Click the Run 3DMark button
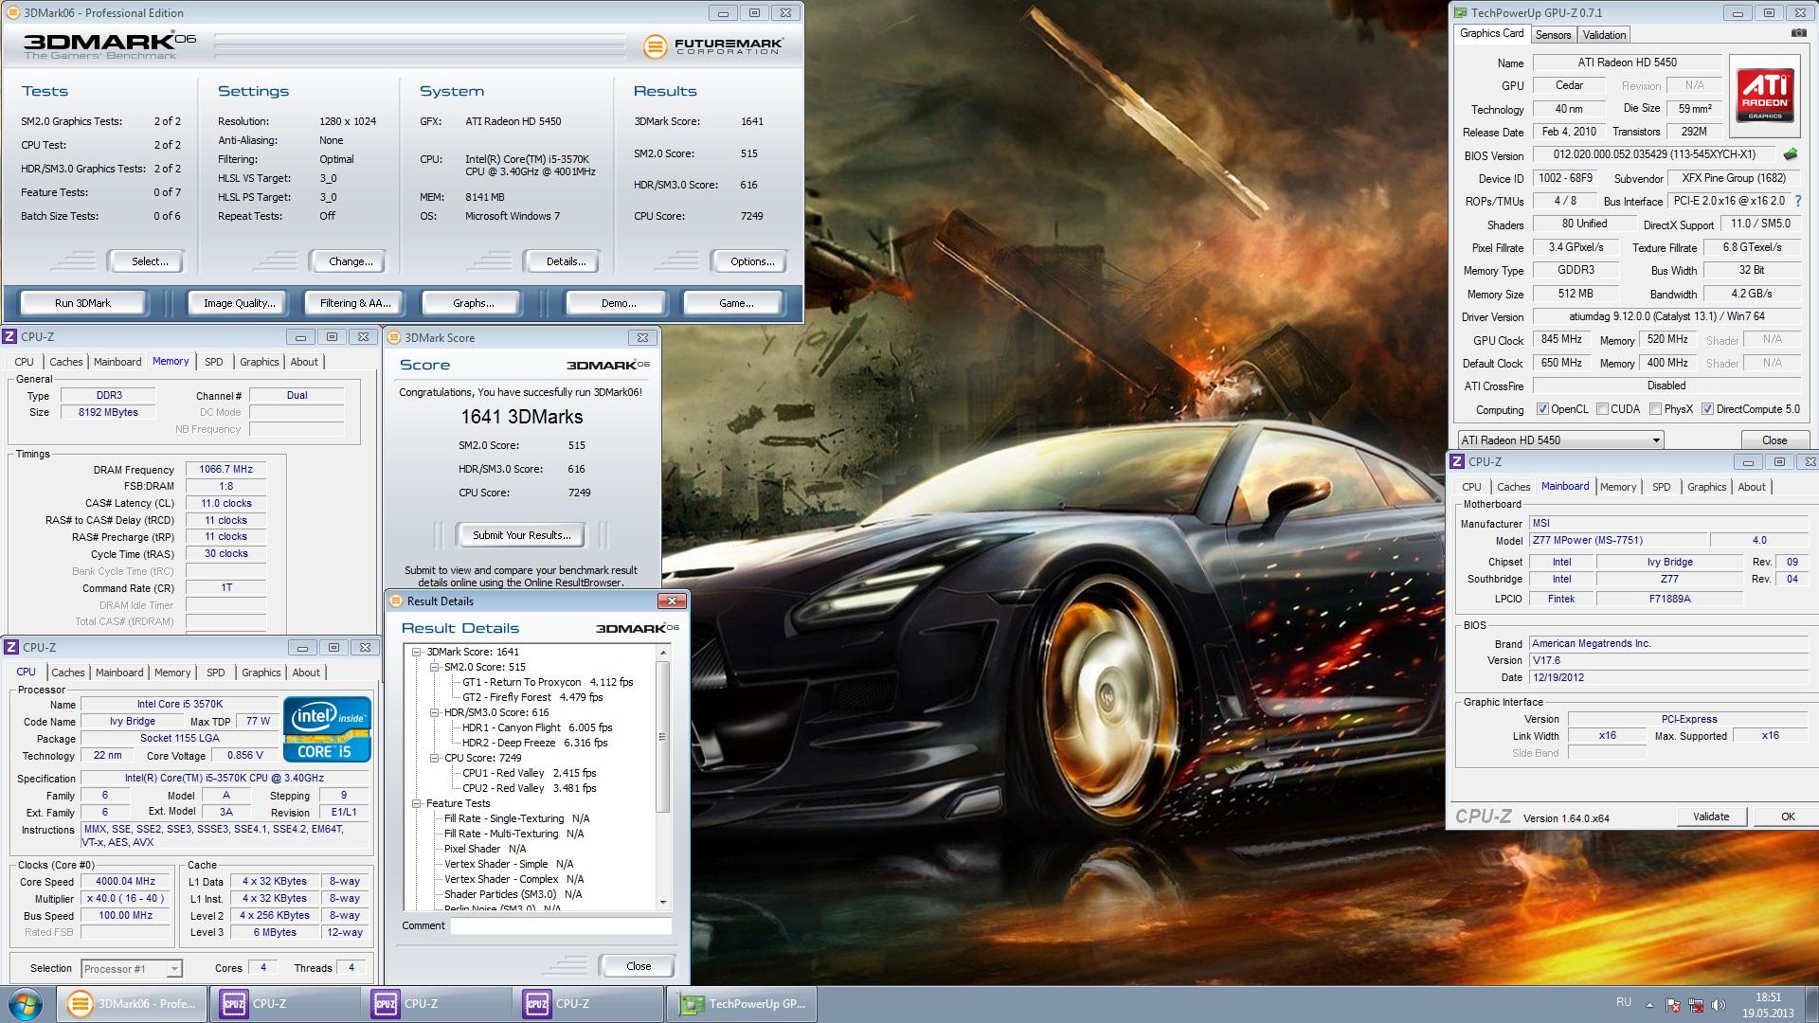 pos(82,303)
